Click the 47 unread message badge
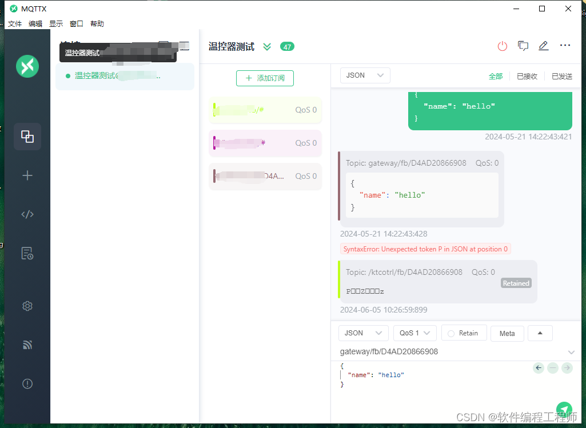586x428 pixels. [287, 47]
